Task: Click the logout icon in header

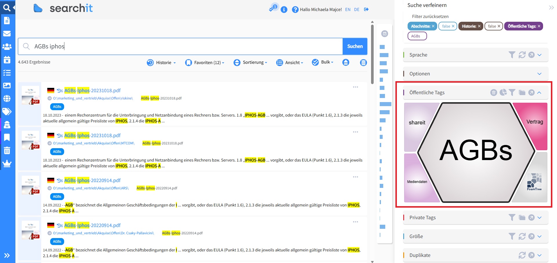Action: pos(366,10)
